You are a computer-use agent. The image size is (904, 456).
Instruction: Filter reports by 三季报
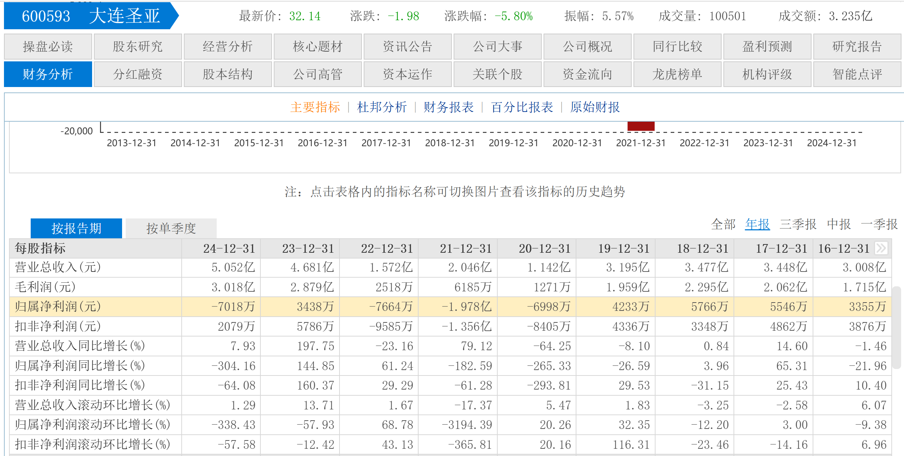click(797, 224)
